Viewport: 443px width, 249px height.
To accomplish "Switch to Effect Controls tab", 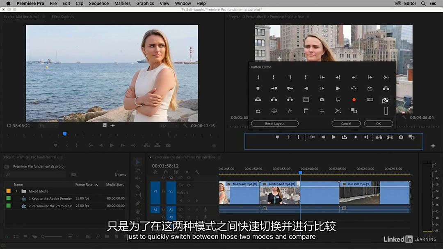I will [63, 17].
